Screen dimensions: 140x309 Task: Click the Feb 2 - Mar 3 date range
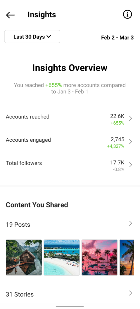[117, 37]
